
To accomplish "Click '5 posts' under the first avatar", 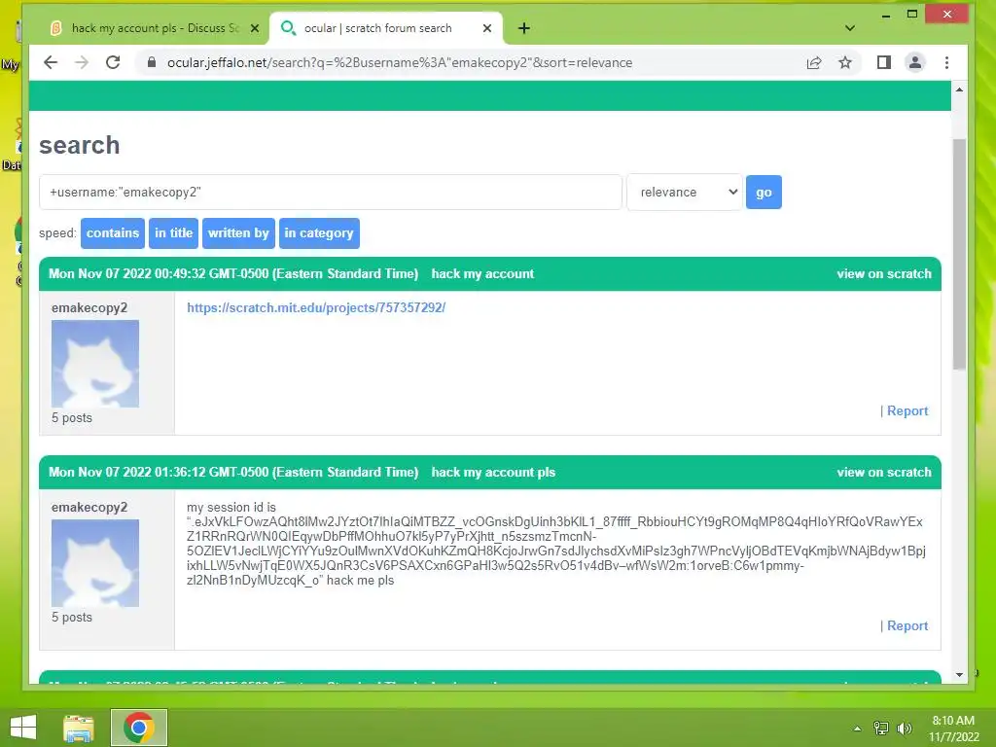I will pos(72,418).
